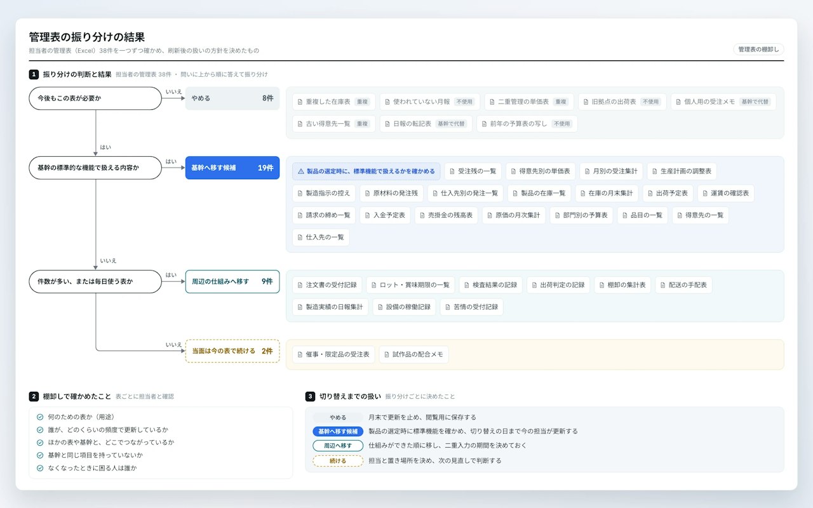
Task: Select the 当面は今の表で続ける 2件 box
Action: [x=232, y=351]
